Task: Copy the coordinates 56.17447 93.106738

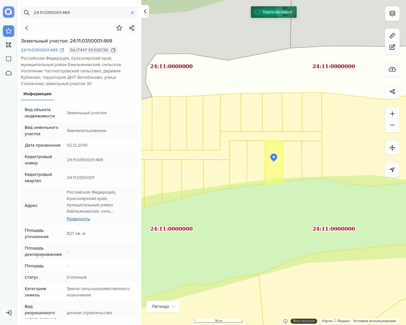Action: coord(113,50)
